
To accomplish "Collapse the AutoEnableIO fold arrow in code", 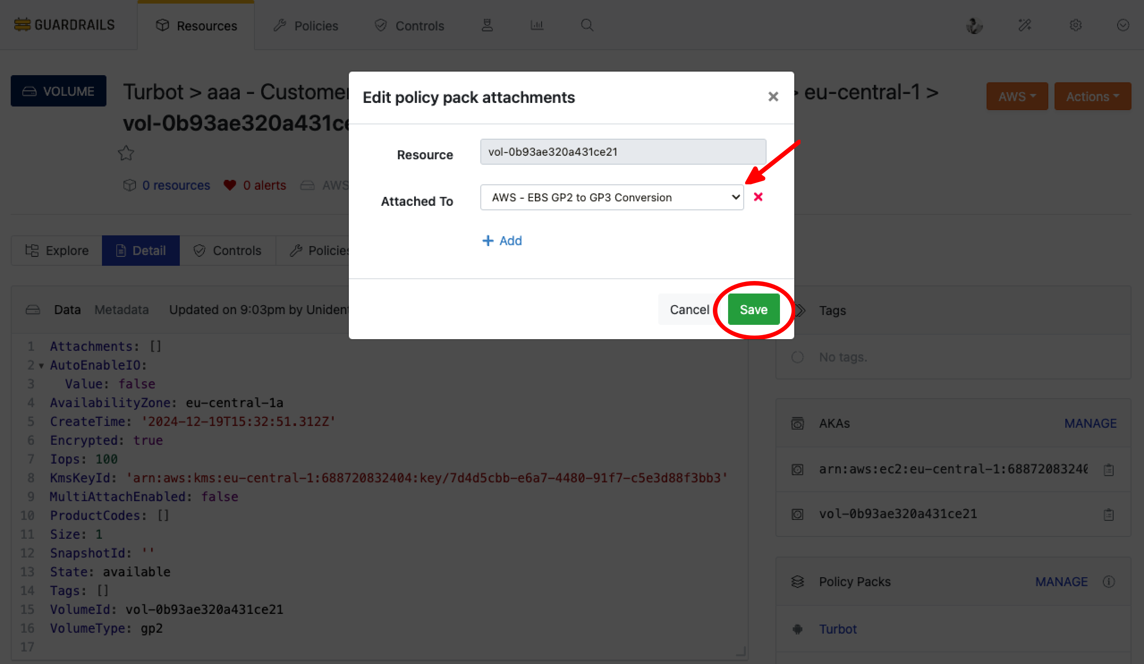I will coord(41,366).
